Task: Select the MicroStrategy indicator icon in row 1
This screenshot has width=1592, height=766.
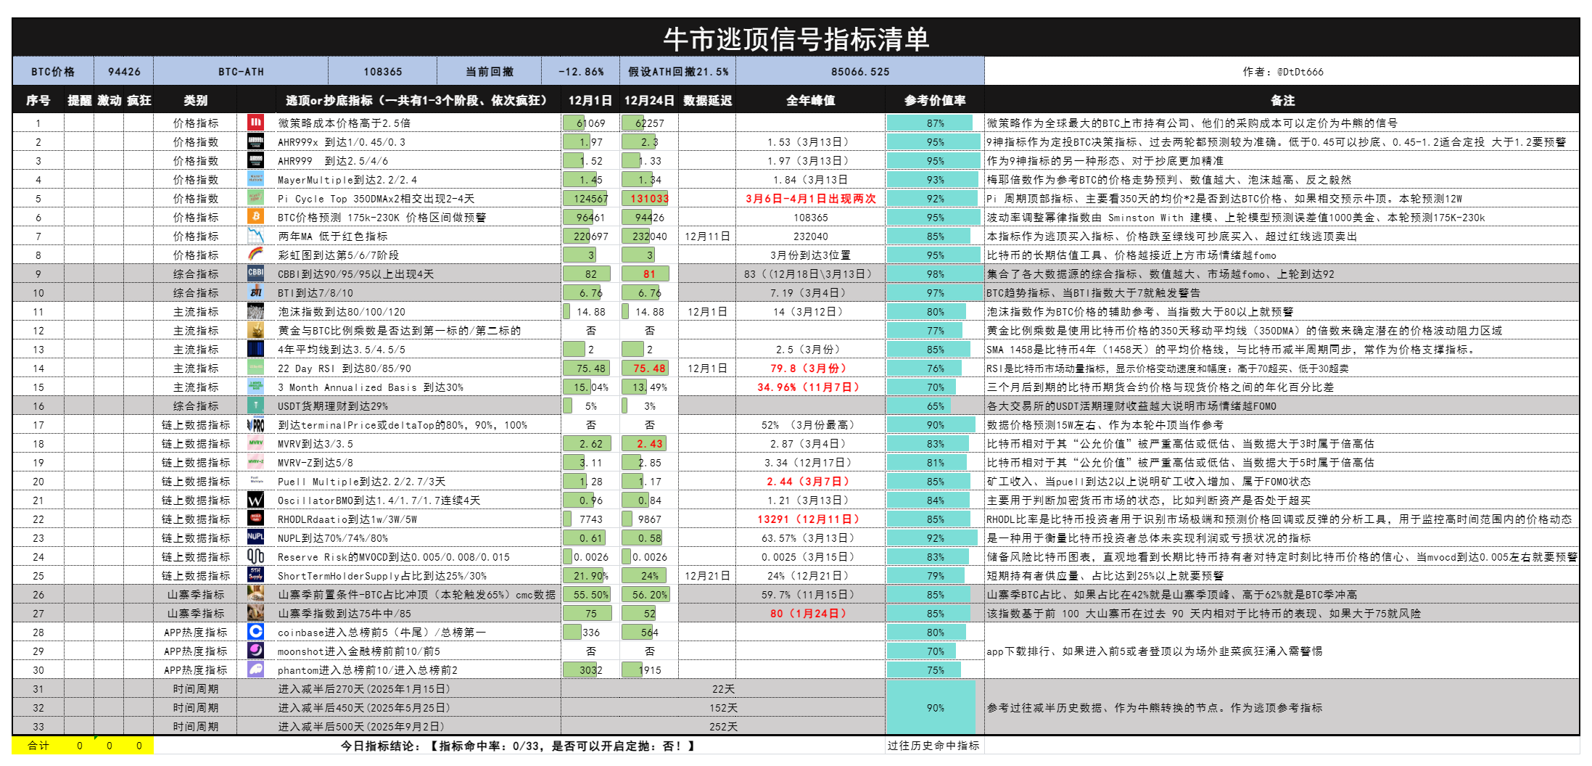Action: [255, 123]
